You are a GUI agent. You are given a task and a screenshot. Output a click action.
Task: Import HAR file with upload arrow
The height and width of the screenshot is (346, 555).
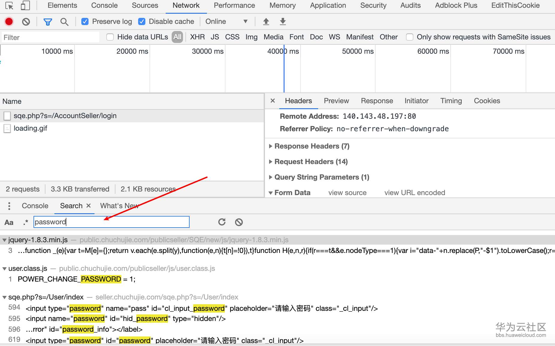266,21
